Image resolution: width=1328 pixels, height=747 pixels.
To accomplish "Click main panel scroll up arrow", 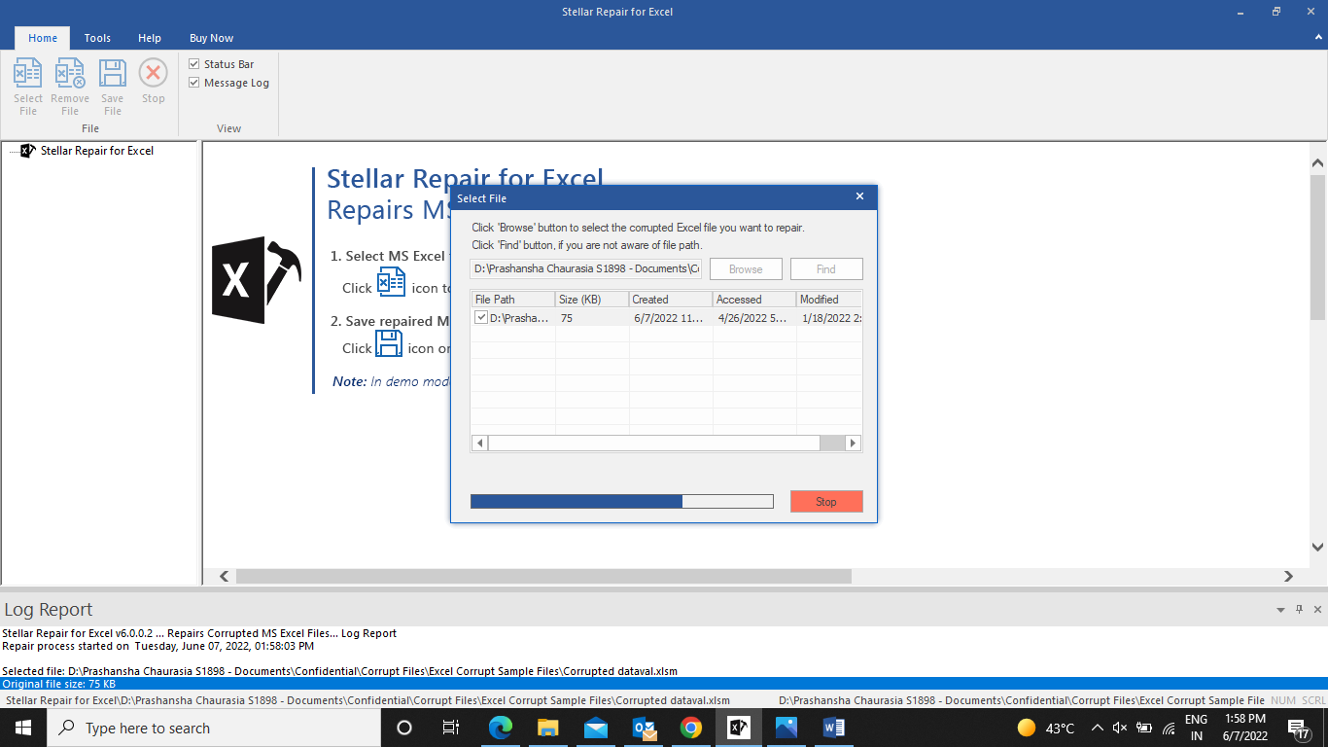I will [x=1318, y=163].
